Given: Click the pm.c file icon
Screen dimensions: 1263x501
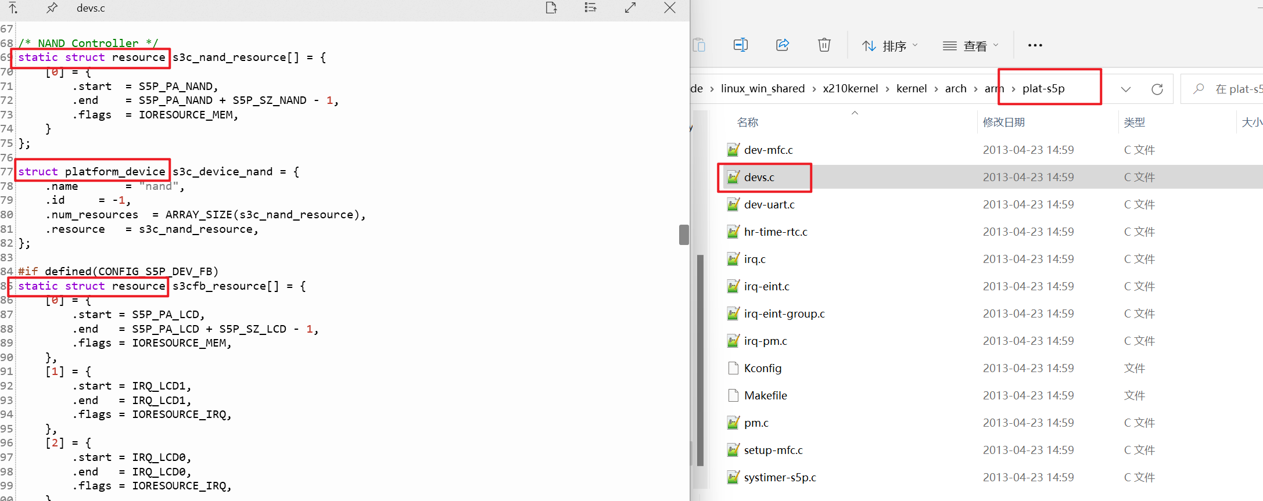Looking at the screenshot, I should [733, 423].
